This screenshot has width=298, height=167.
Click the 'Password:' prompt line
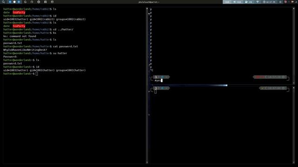[x=10, y=57]
